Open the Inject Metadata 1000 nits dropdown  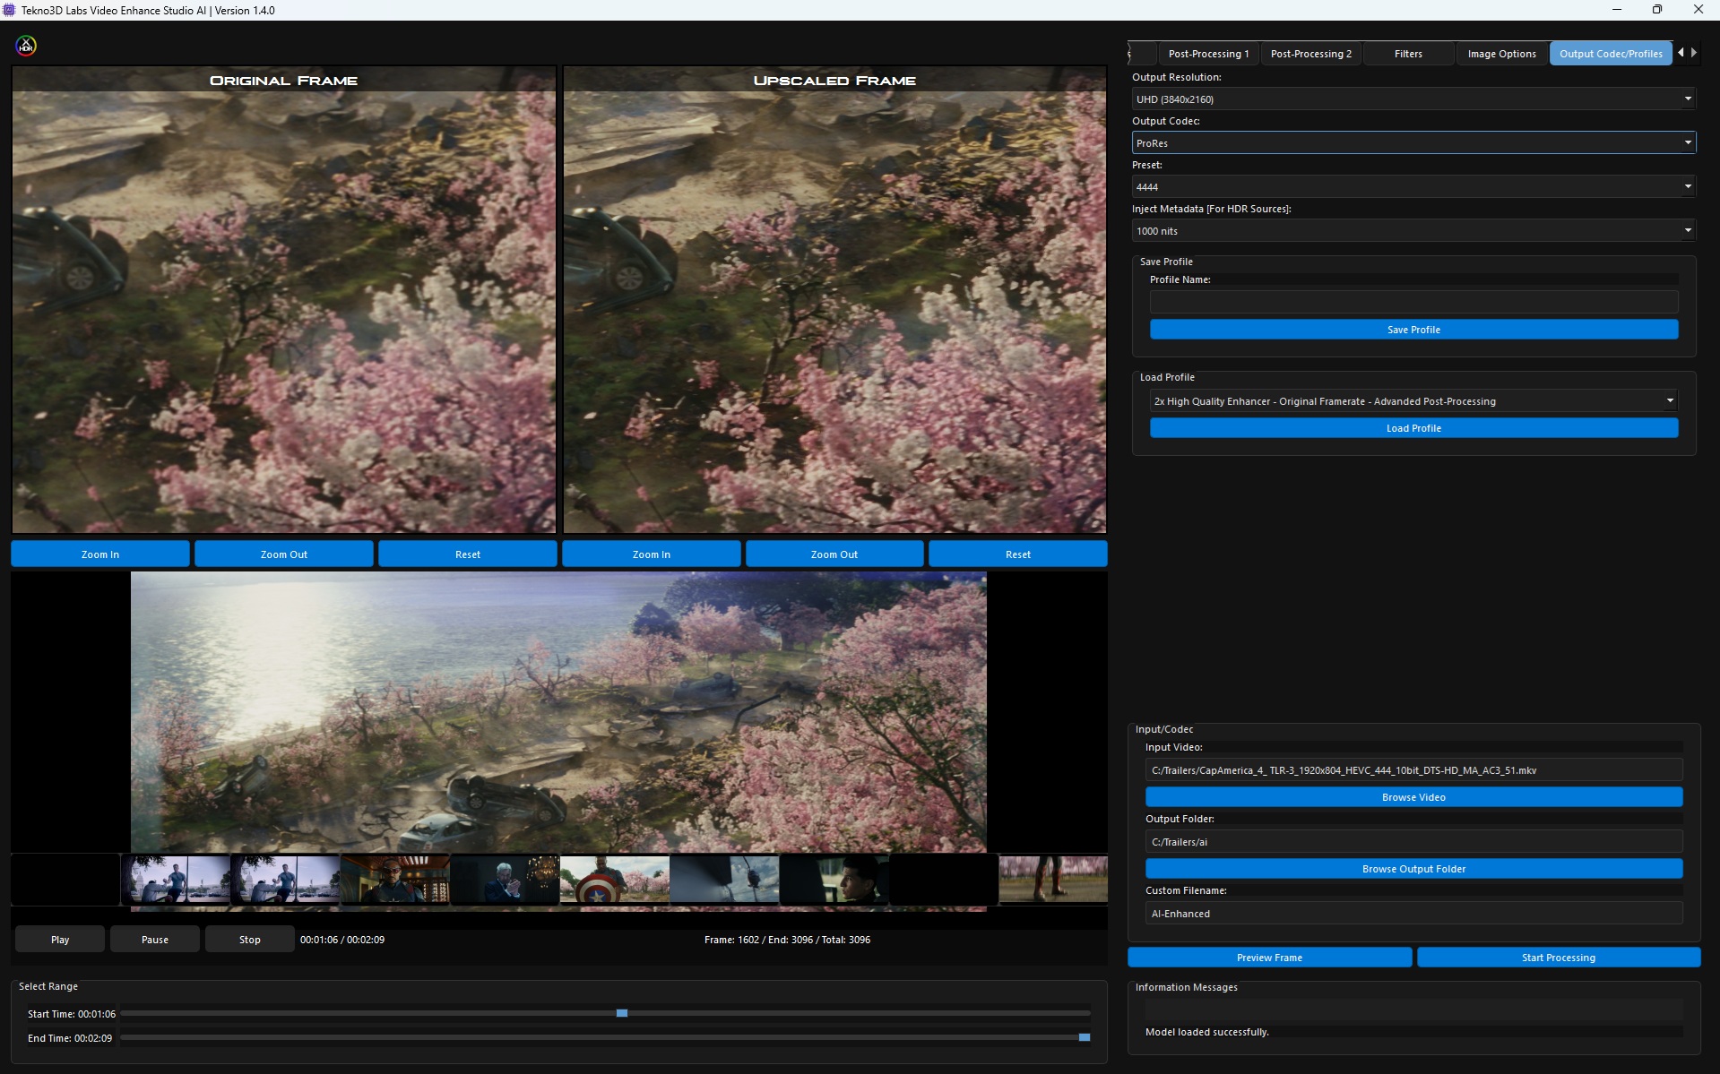point(1413,231)
